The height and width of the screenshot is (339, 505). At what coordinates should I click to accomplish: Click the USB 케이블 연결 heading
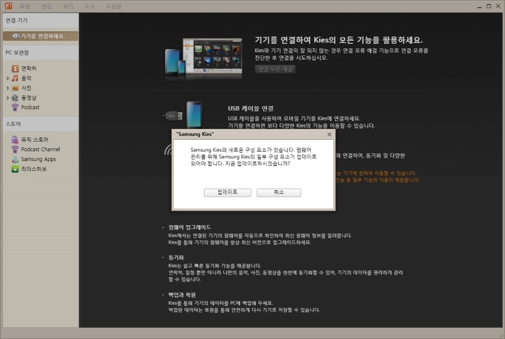click(x=251, y=108)
